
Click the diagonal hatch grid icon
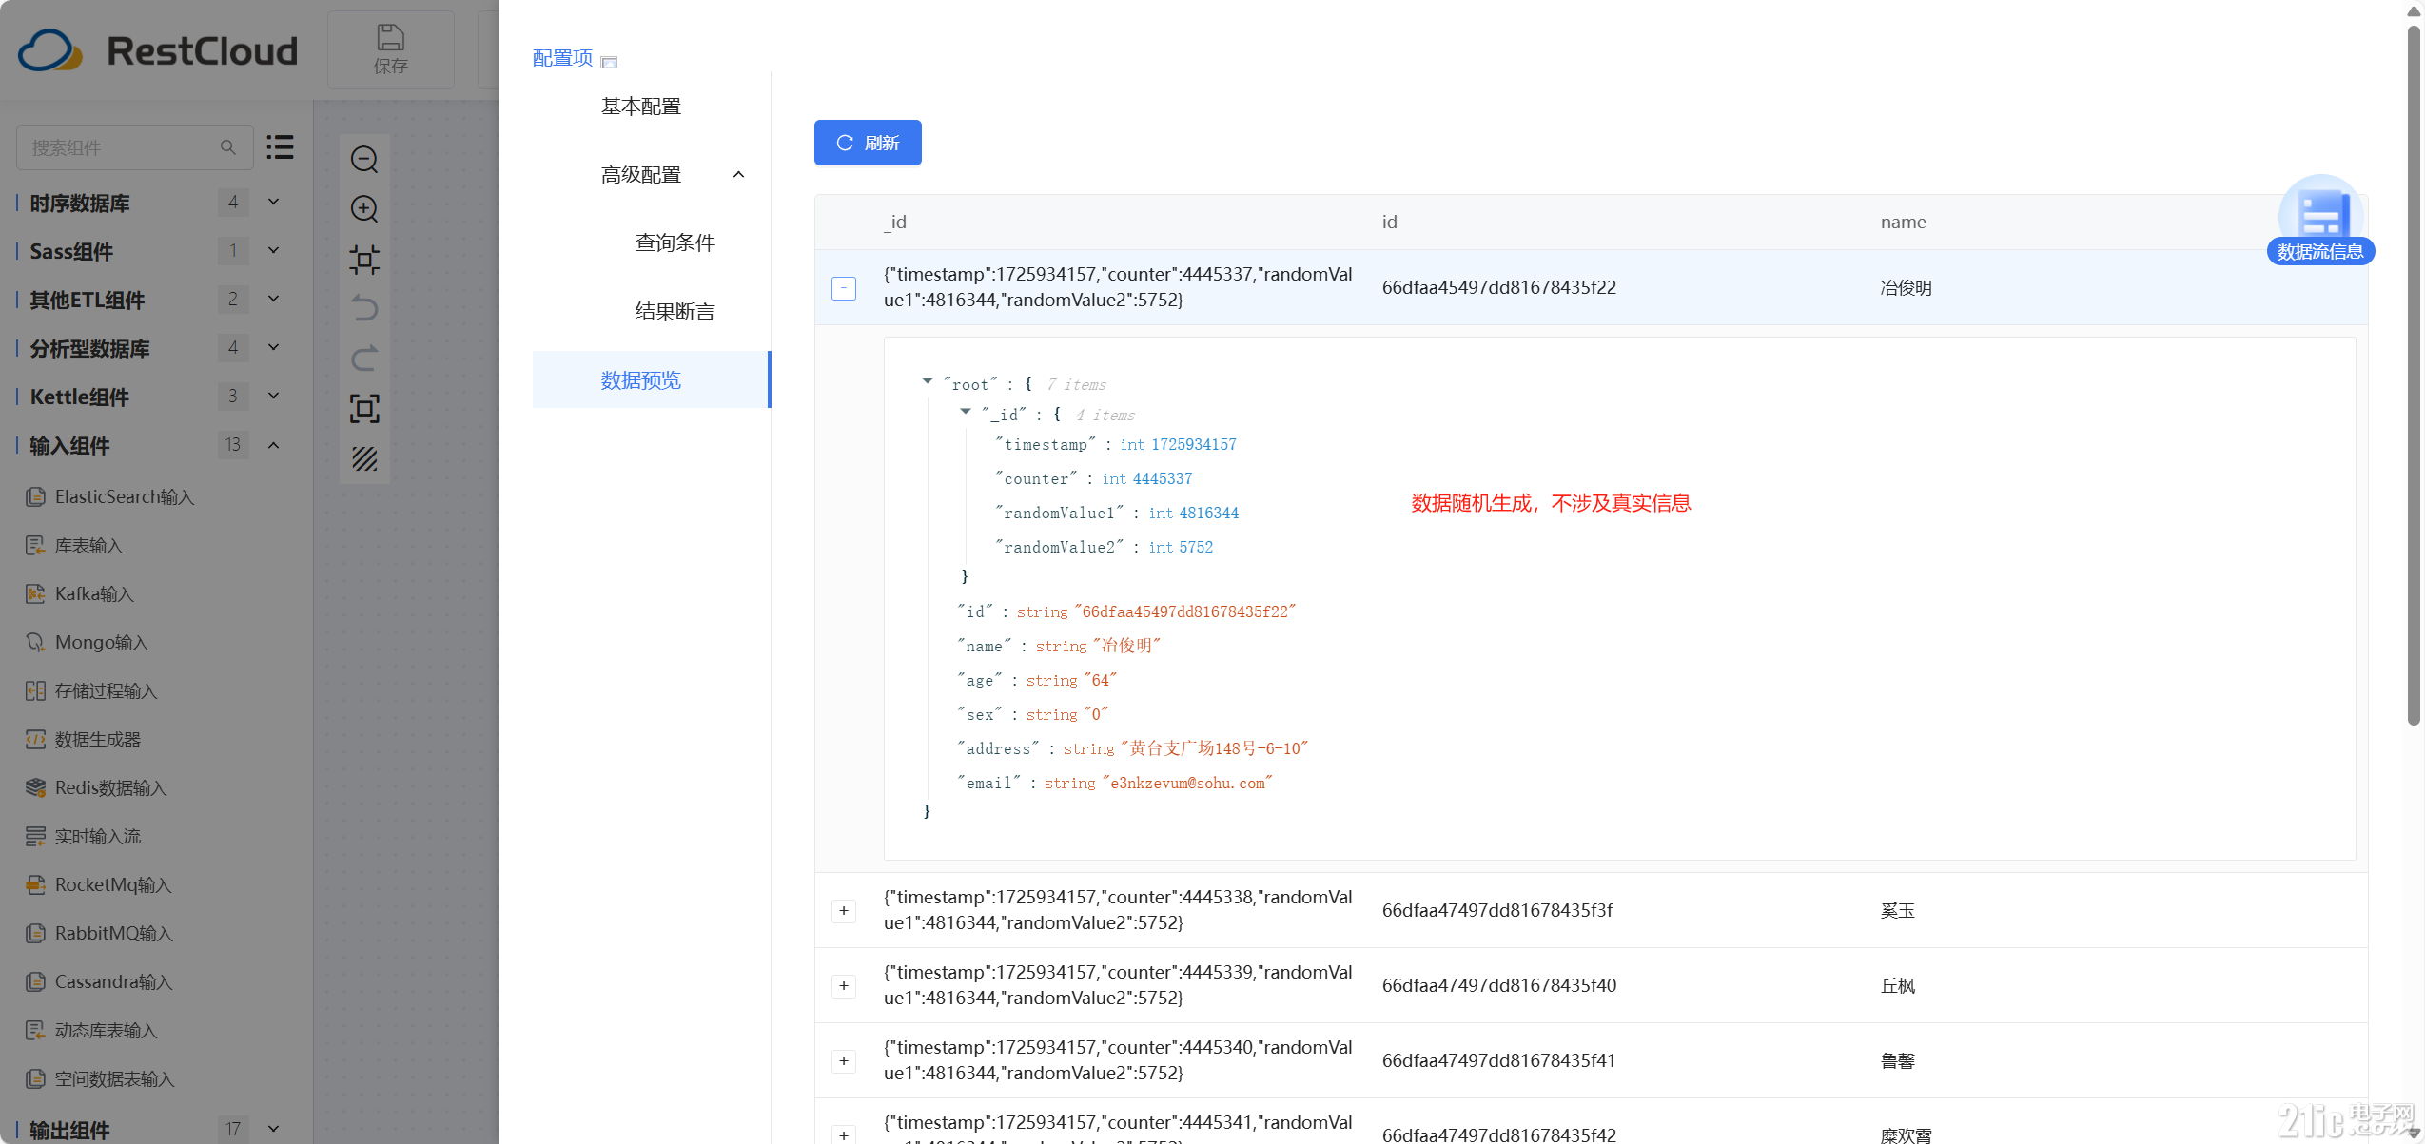(364, 458)
